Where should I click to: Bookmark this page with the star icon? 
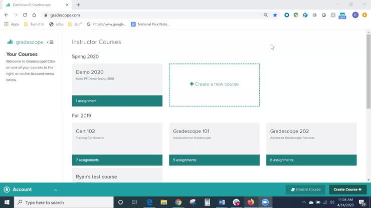pyautogui.click(x=275, y=15)
